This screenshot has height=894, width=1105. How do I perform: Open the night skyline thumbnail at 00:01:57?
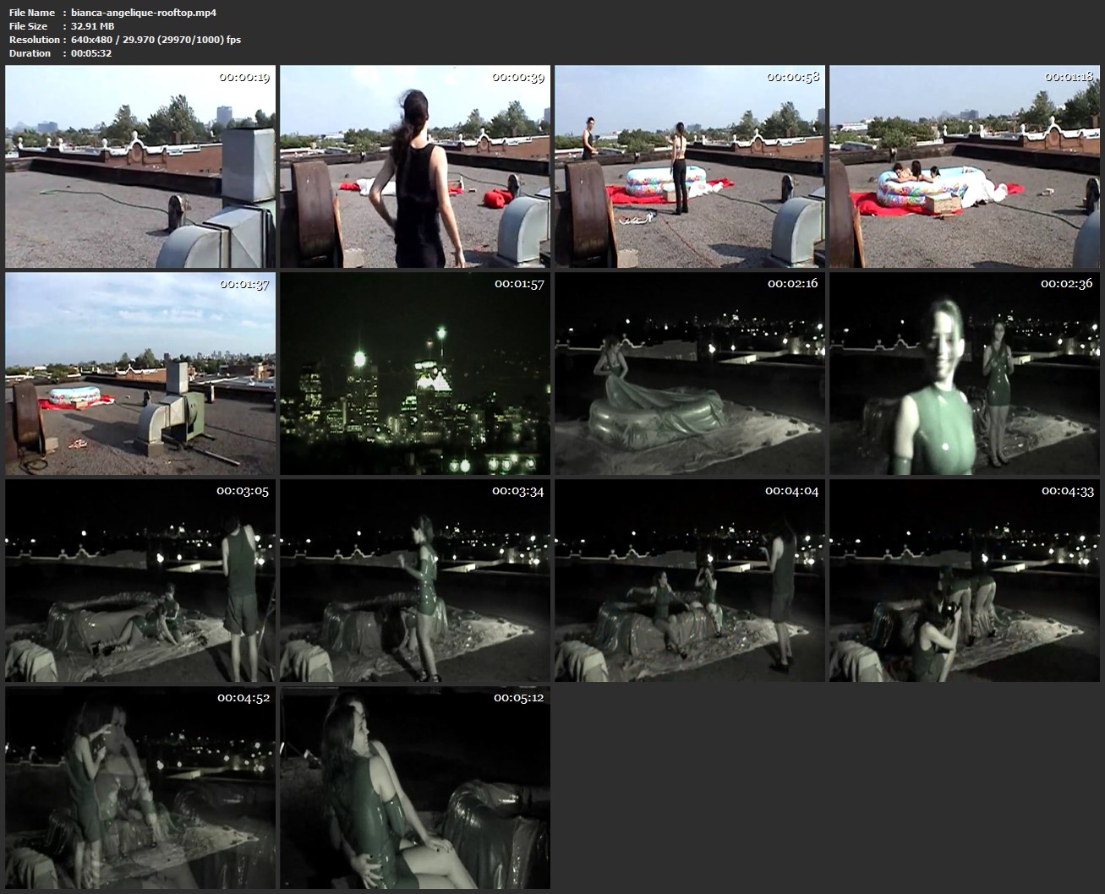[415, 373]
